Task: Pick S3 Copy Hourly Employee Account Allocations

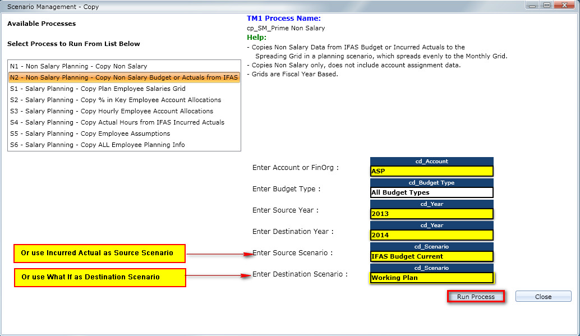Action: click(124, 111)
